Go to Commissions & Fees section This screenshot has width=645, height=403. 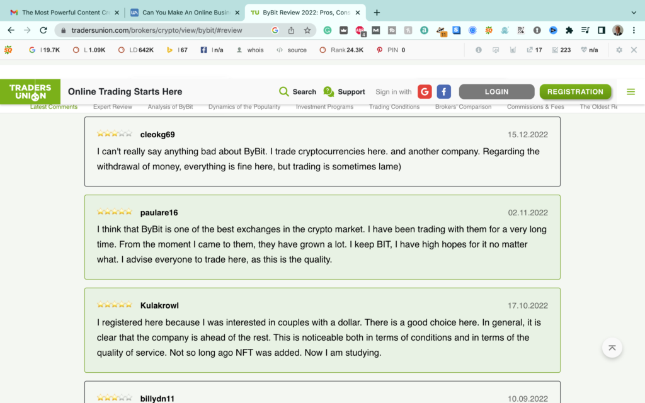(535, 107)
